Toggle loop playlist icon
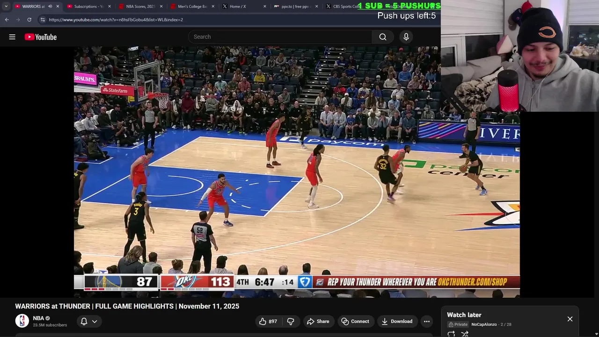The image size is (599, 337). tap(451, 334)
